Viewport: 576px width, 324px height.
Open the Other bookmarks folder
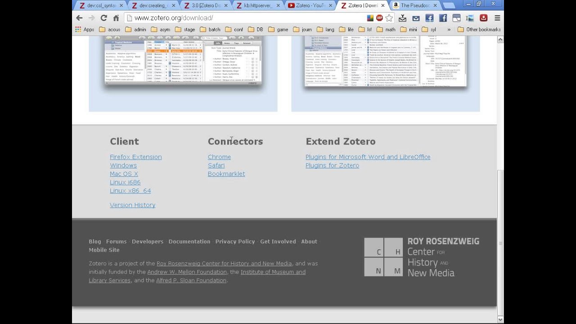point(479,30)
